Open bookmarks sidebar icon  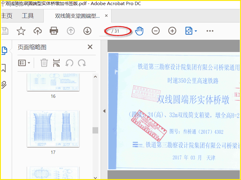(4, 68)
